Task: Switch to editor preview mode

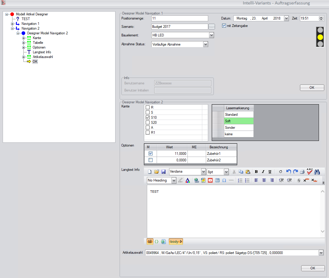Action: 163,242
